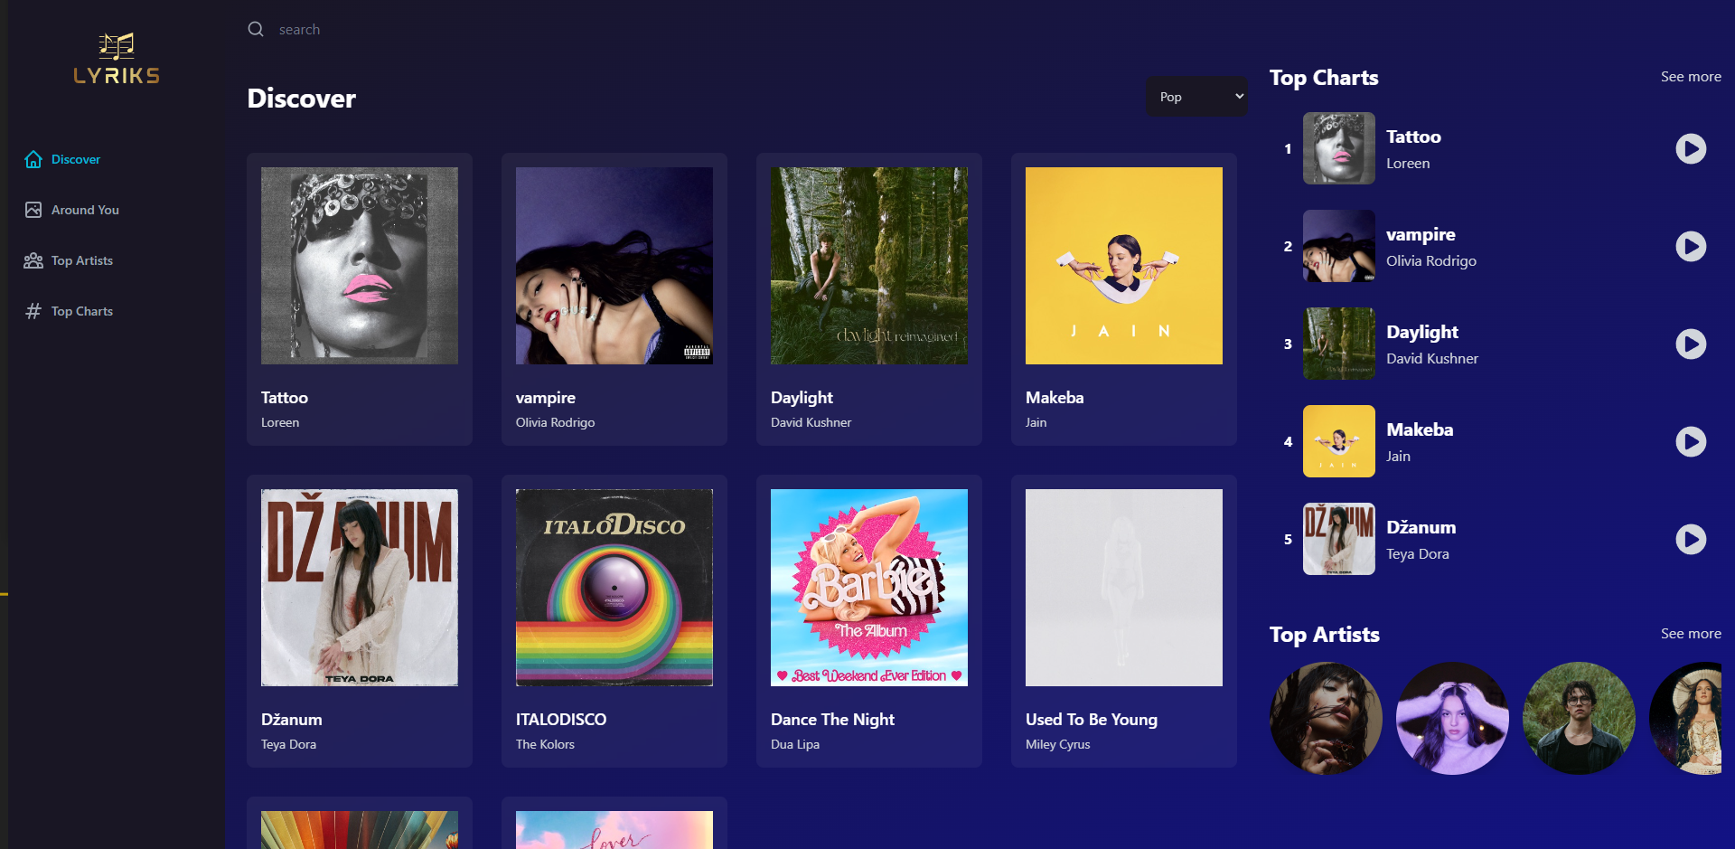Open the Džanum album cover in Discover
Viewport: 1735px width, 849px height.
click(360, 588)
